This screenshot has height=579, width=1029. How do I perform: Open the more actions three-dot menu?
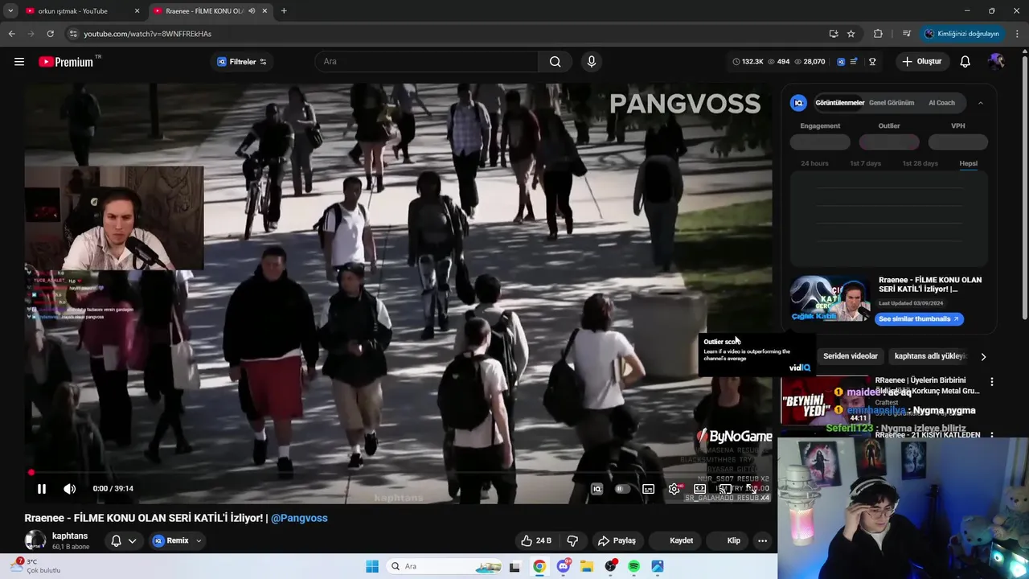[x=762, y=540]
